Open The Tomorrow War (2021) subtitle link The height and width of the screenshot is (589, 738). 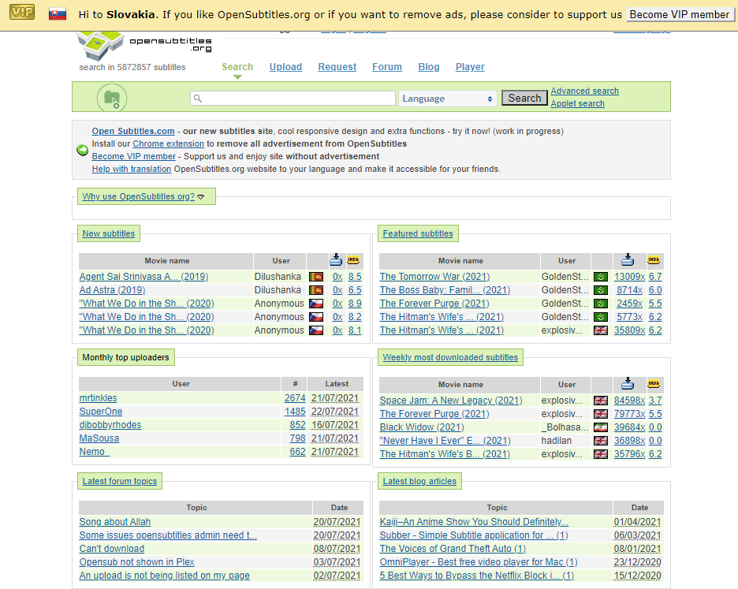coord(434,277)
